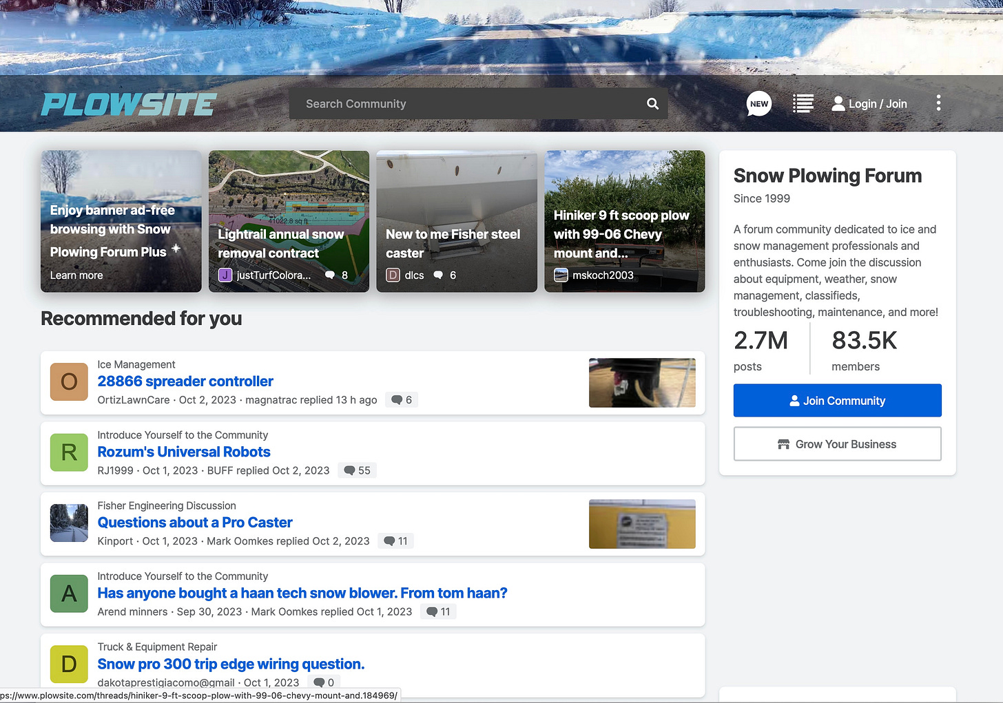Open Questions about a Pro Caster thread

195,523
